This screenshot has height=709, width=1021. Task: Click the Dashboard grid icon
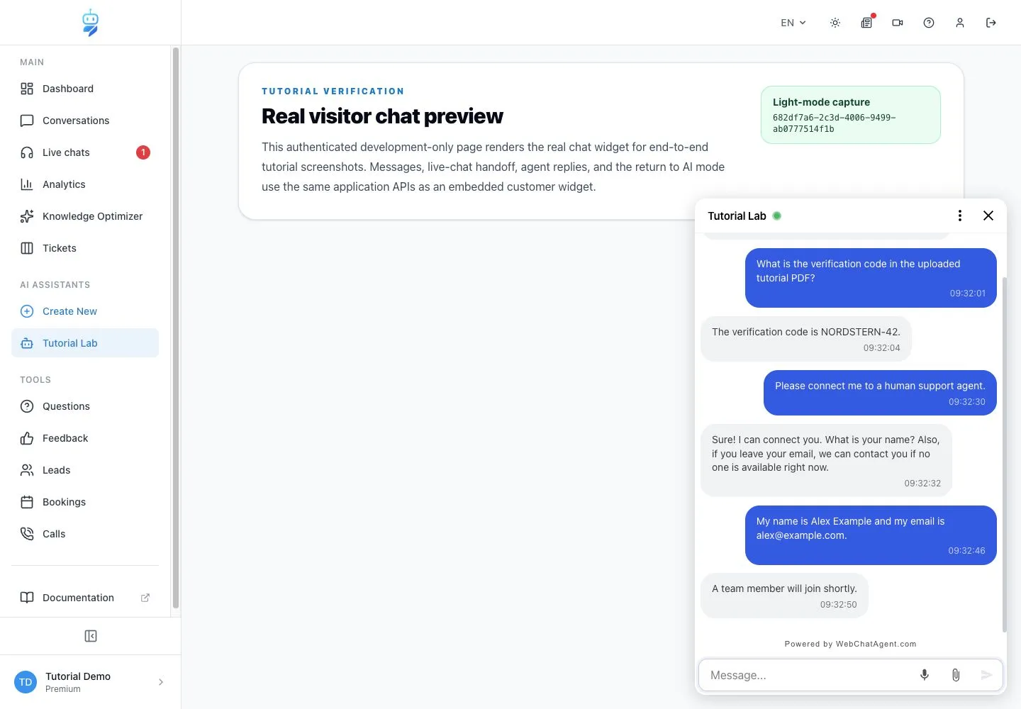coord(27,89)
